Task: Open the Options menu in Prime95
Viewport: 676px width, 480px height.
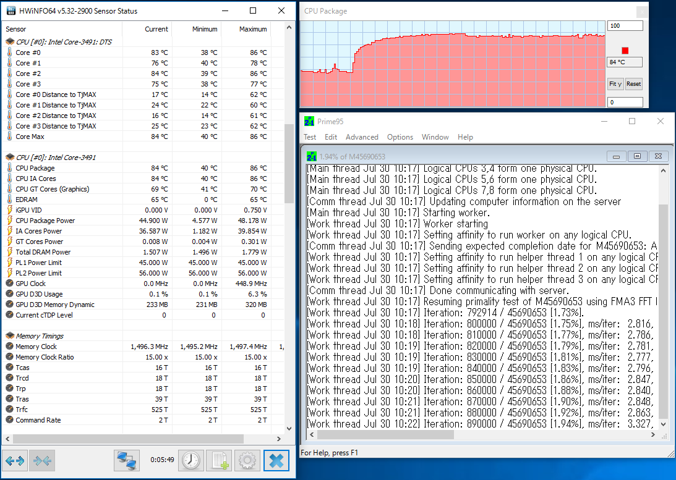Action: [x=400, y=137]
